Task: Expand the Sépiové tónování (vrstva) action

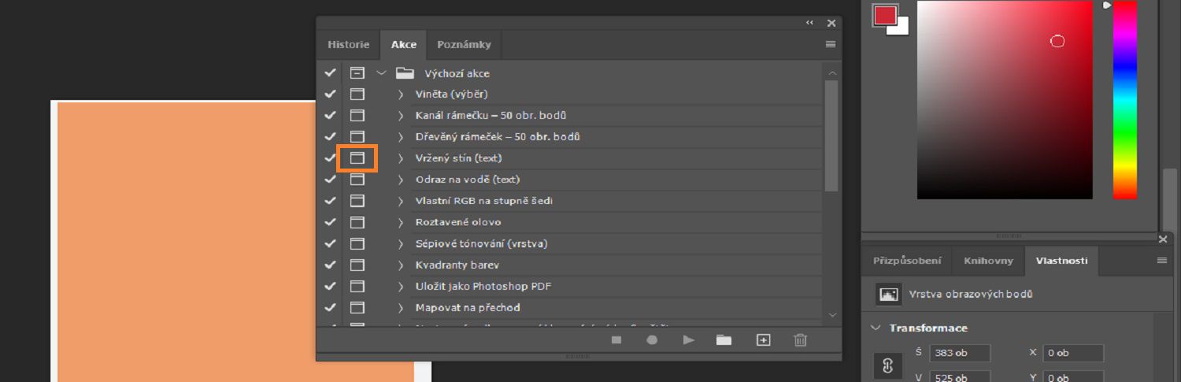Action: 401,243
